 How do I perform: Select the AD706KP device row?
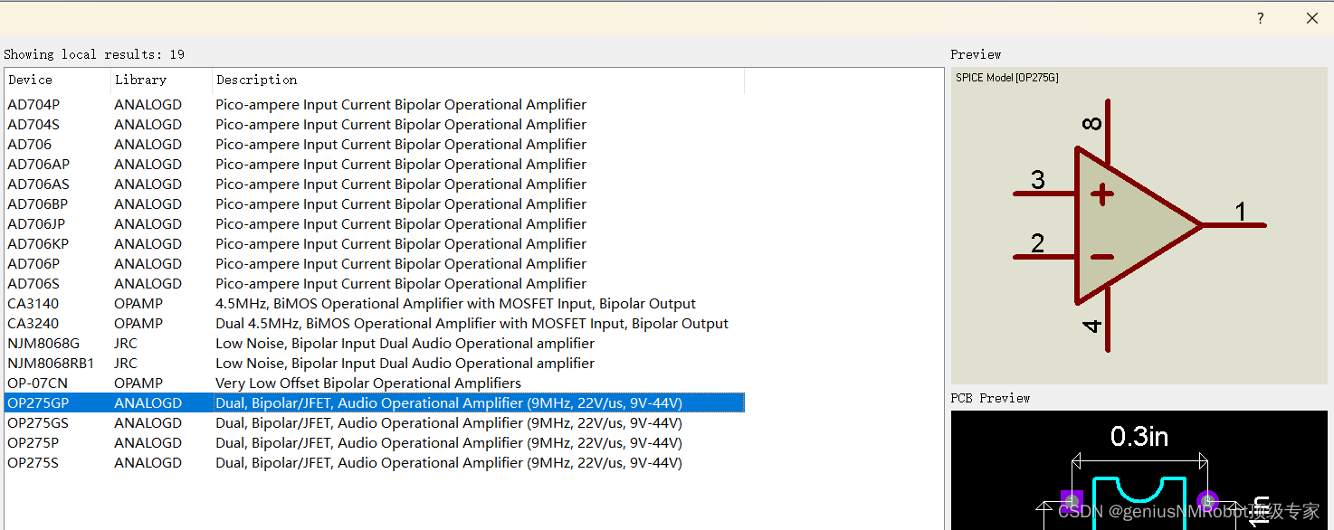(x=375, y=244)
